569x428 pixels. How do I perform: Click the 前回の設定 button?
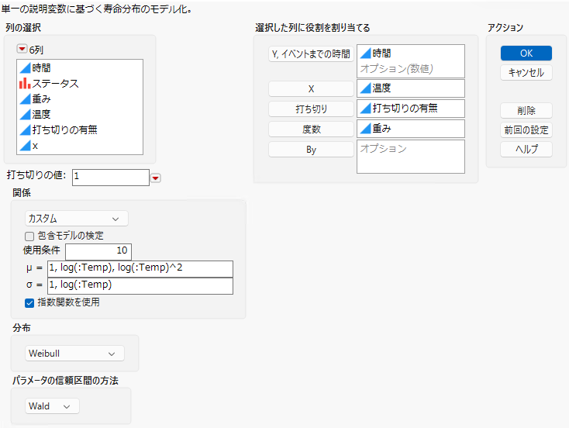pos(526,130)
